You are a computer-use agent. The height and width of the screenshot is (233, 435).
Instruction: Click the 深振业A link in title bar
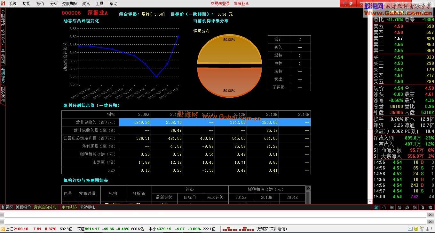(241, 4)
